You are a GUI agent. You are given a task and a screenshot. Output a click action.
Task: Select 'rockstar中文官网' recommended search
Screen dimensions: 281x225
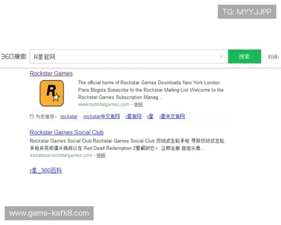[x=102, y=116]
